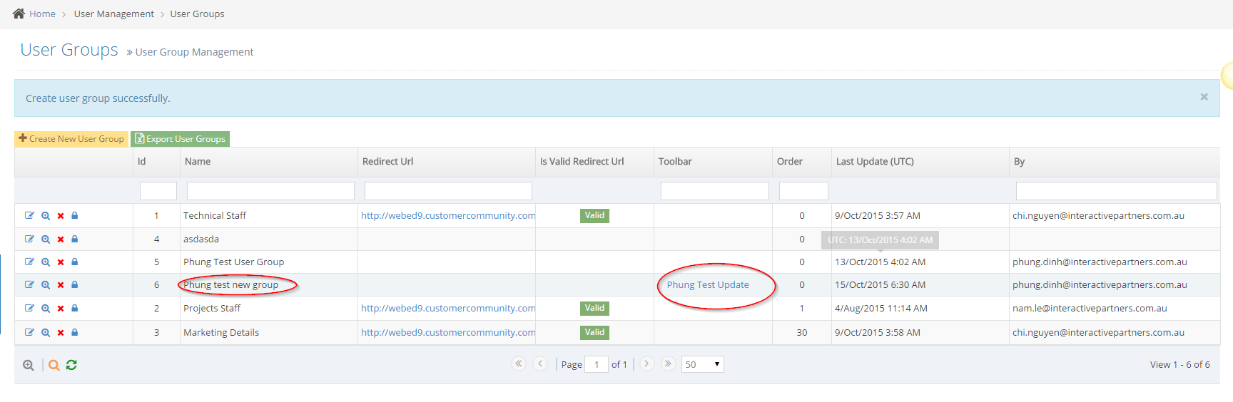Click the Home icon in breadcrumb
Viewport: 1233px width, 402px height.
(x=19, y=14)
